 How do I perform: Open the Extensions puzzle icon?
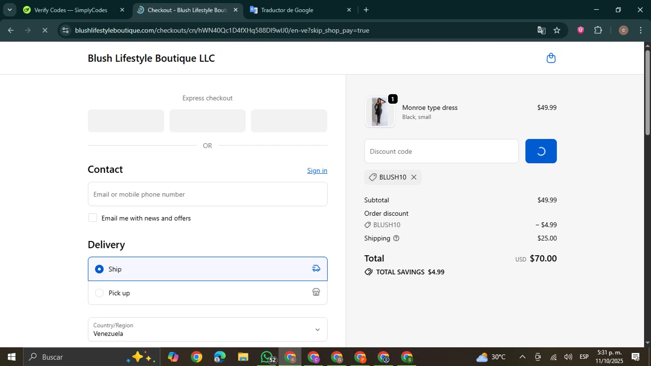[x=598, y=30]
